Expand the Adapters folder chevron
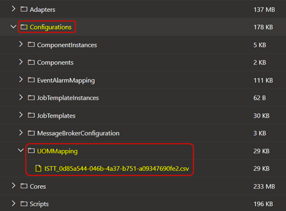Screen dimensions: 286x211 13,9
